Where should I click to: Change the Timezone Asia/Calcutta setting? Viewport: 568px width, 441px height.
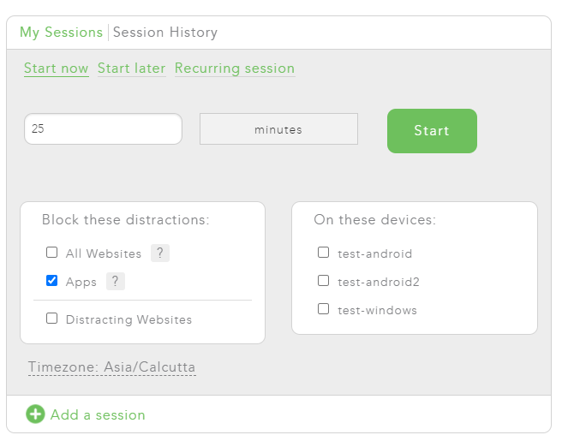pos(112,367)
